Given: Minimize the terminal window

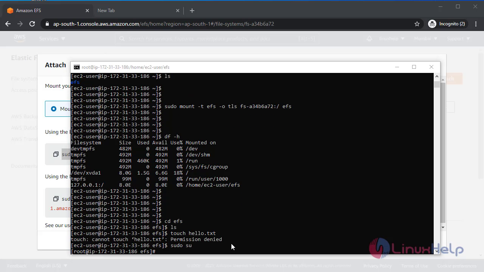Looking at the screenshot, I should point(397,67).
